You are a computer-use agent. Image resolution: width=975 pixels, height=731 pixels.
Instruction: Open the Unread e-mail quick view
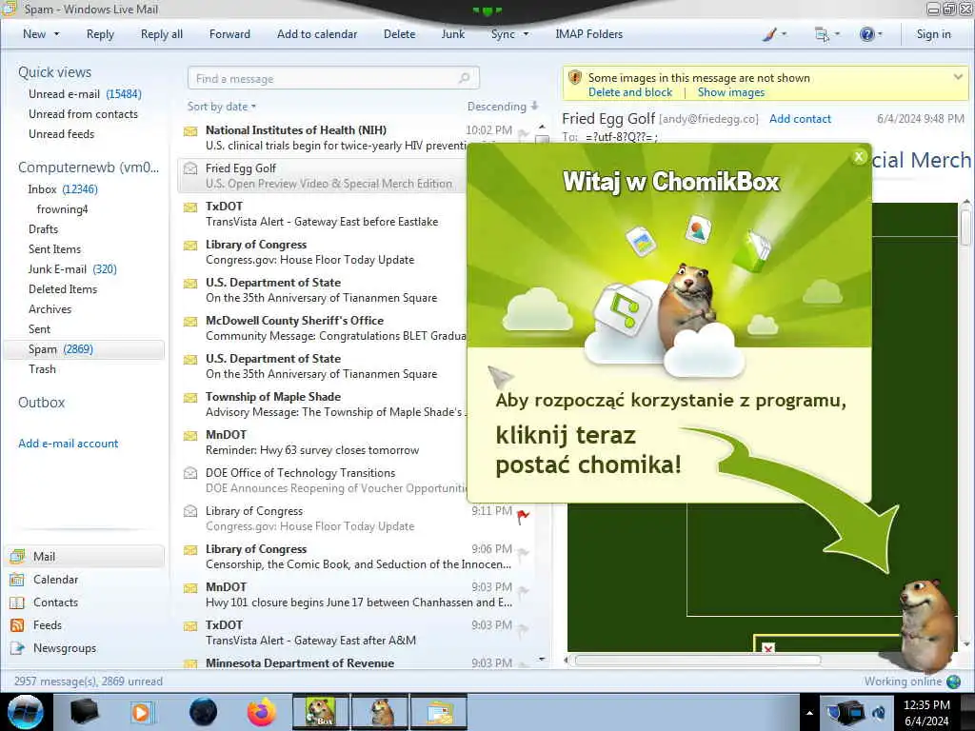point(85,94)
